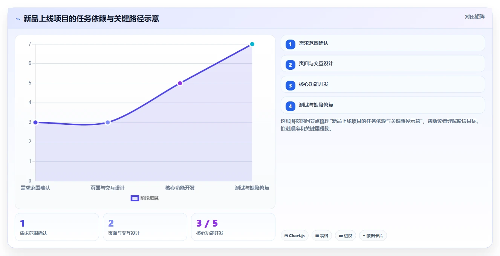500x256 pixels.
Task: Click the 表格 tag
Action: (x=322, y=236)
